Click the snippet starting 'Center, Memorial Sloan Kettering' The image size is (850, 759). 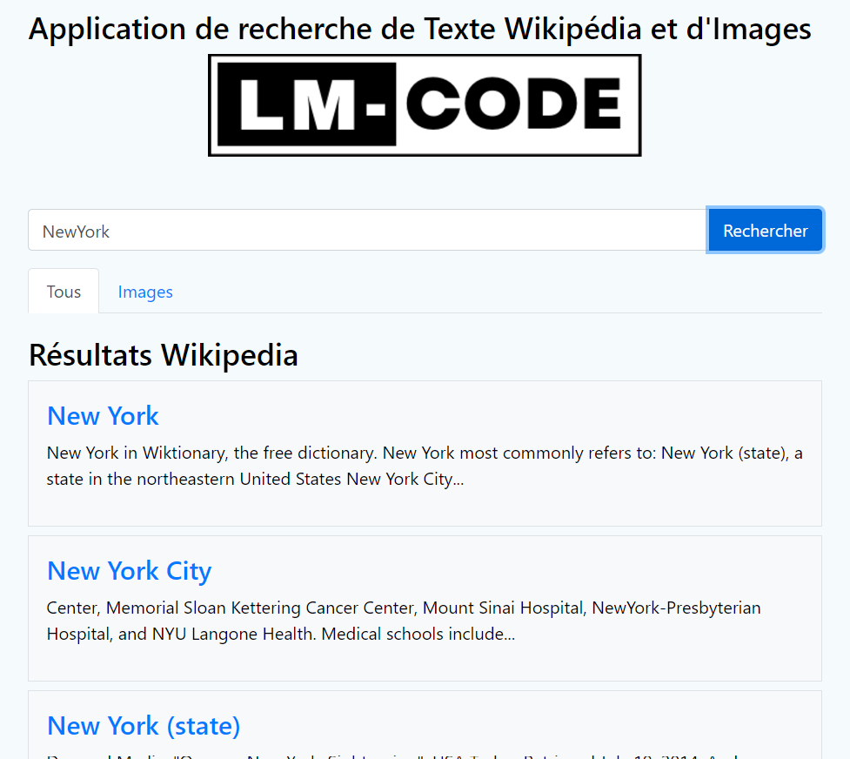[x=404, y=621]
